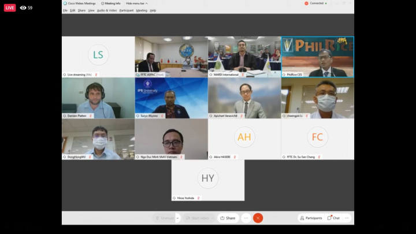Open the Chat panel
This screenshot has height=234, width=416.
(333, 218)
